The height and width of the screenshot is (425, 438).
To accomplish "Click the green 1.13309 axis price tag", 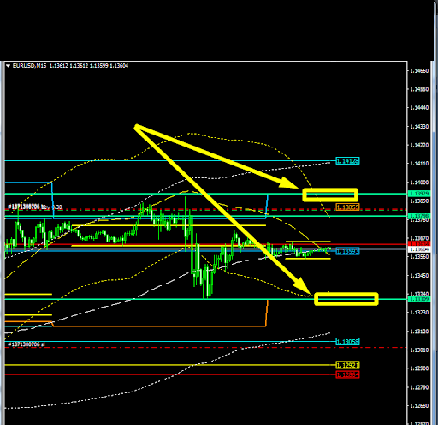I will pyautogui.click(x=419, y=299).
